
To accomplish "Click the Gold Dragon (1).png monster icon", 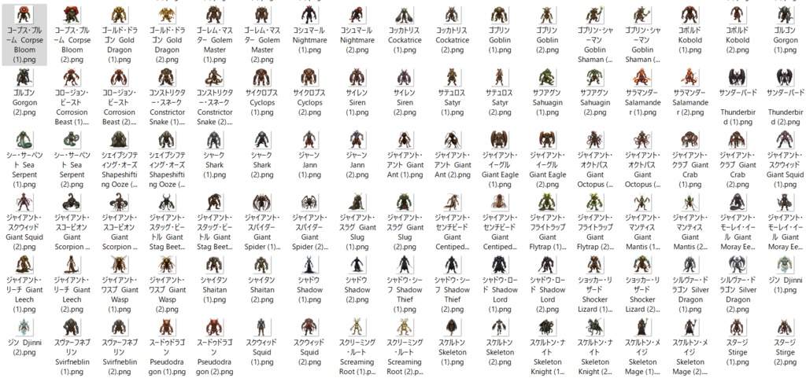I will [x=119, y=14].
